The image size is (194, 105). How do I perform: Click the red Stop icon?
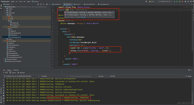coord(182,1)
